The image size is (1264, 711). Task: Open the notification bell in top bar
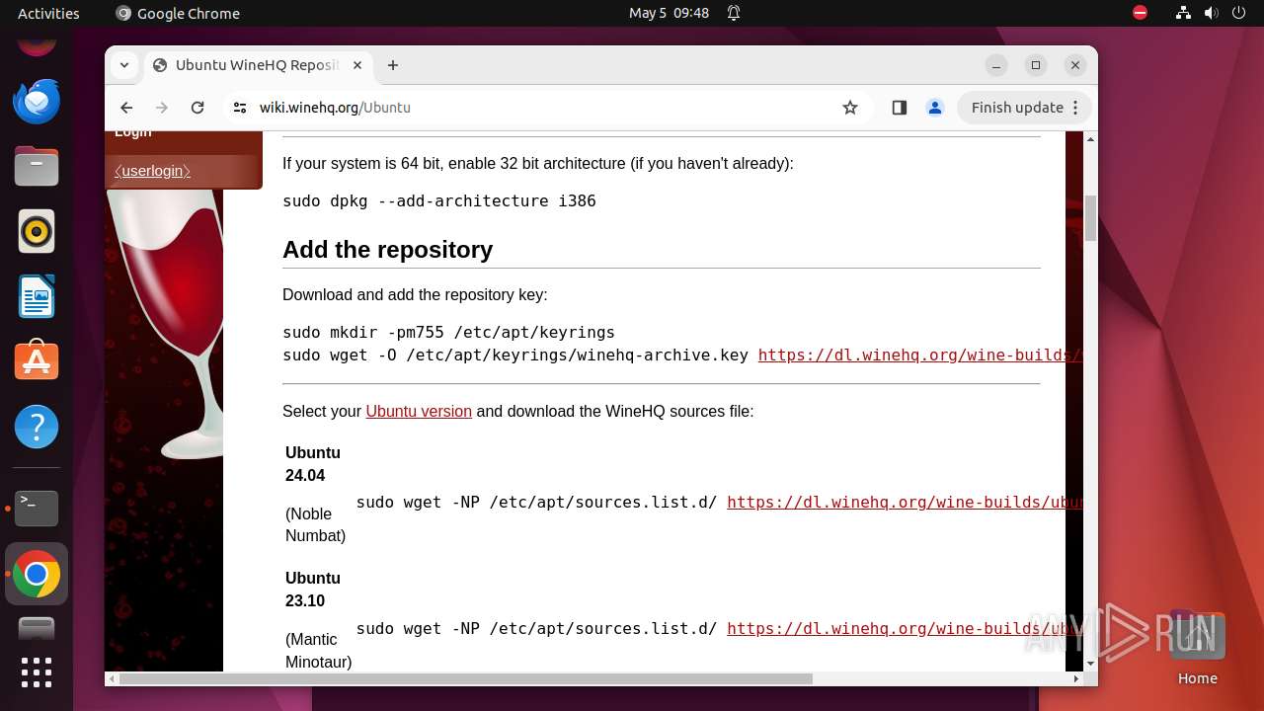(x=734, y=13)
